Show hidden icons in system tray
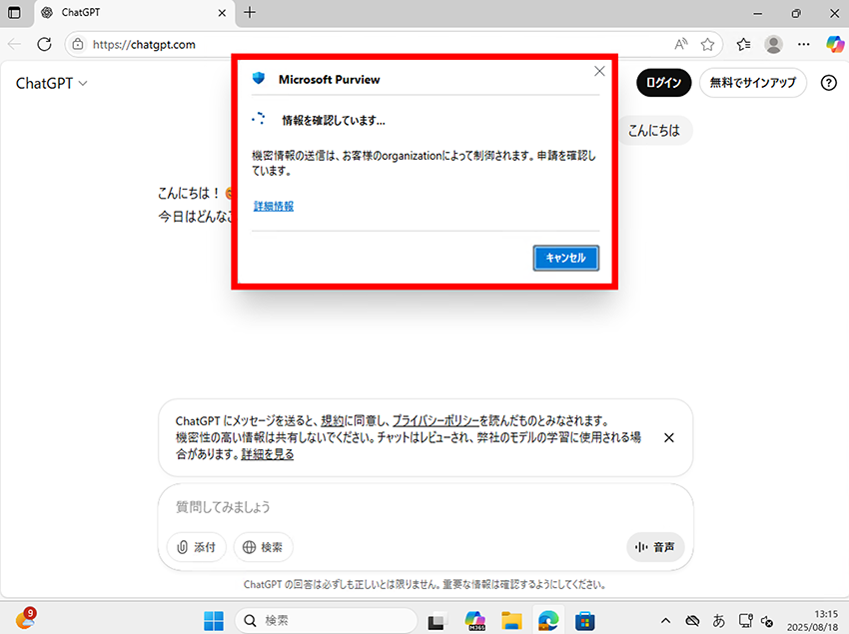The height and width of the screenshot is (634, 849). coord(666,620)
